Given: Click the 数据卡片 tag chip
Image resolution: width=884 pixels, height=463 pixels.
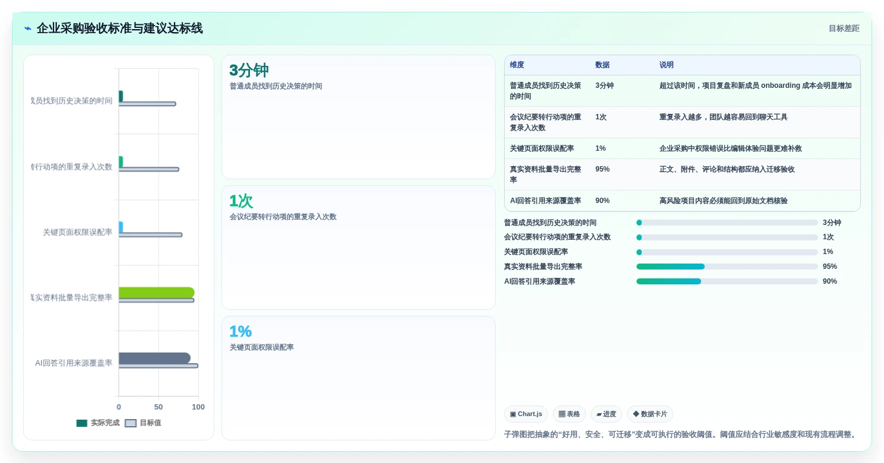Looking at the screenshot, I should point(649,414).
